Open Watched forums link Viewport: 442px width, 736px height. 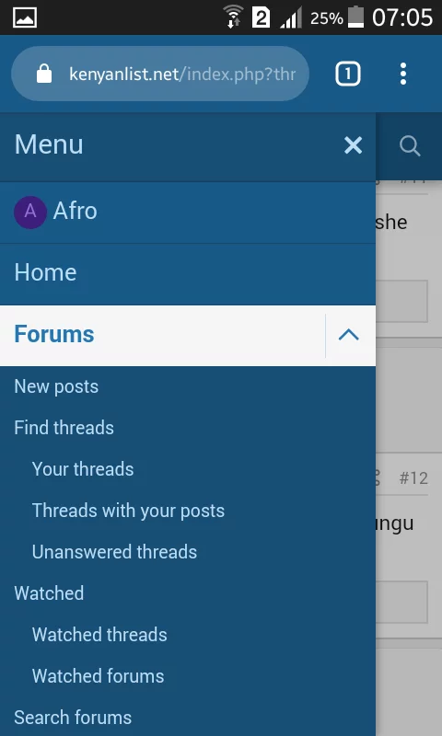click(x=99, y=676)
